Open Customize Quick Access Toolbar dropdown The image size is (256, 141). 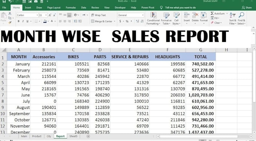(x=47, y=1)
